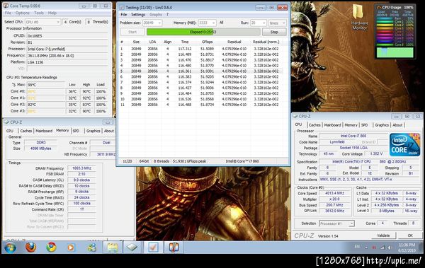The height and width of the screenshot is (268, 425).
Task: Click the CPU Usage gadget graph
Action: coord(395,52)
